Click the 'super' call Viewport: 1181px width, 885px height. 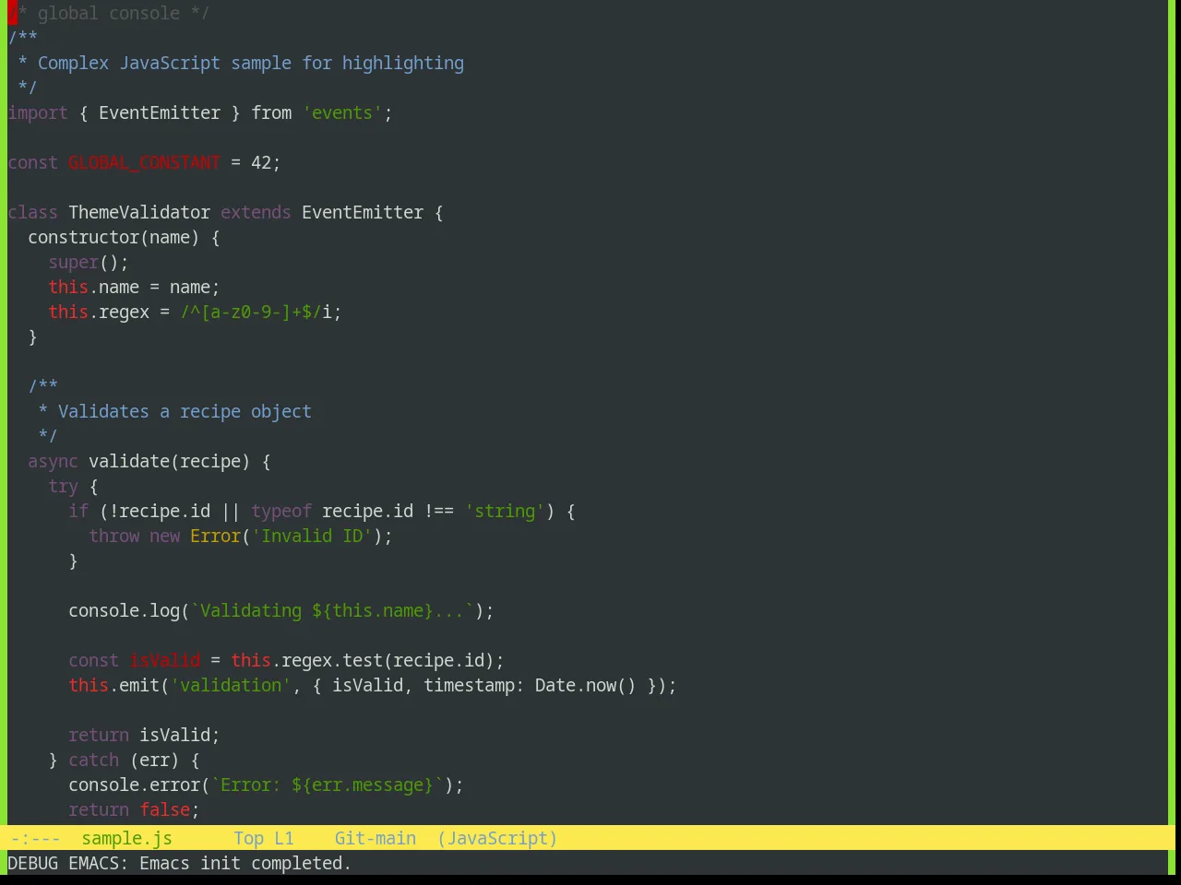(x=73, y=262)
